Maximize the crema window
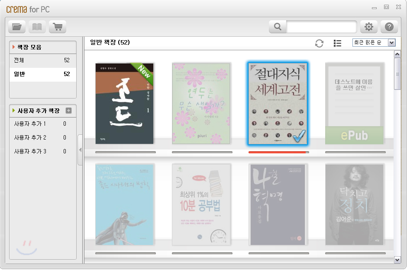This screenshot has height=270, width=407. pos(386,7)
